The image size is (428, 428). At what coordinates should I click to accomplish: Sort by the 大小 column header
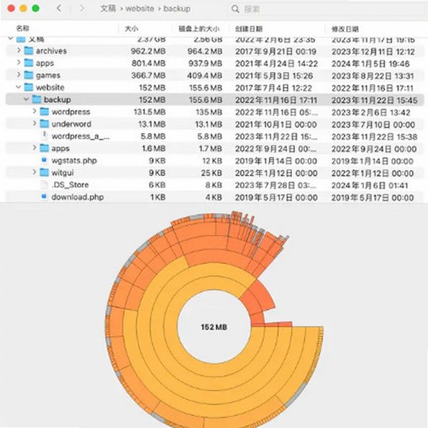tap(132, 29)
